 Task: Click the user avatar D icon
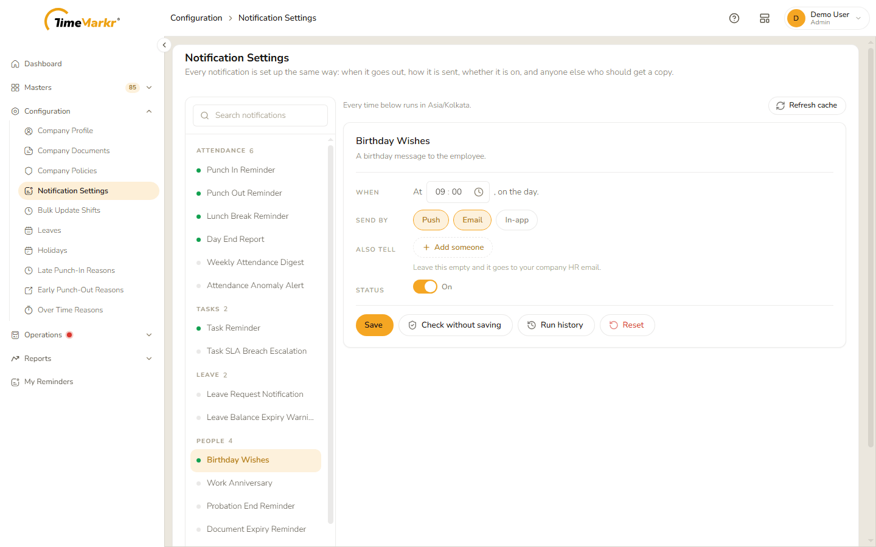(x=796, y=18)
